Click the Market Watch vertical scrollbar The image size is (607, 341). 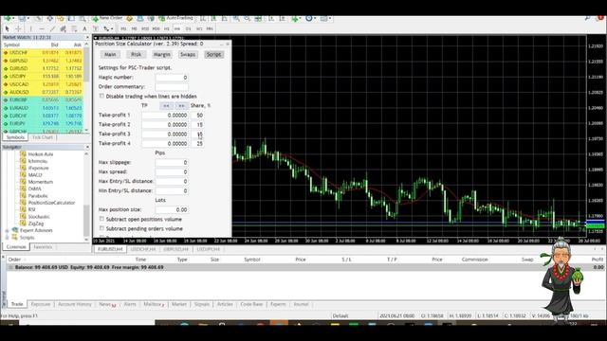pos(86,87)
